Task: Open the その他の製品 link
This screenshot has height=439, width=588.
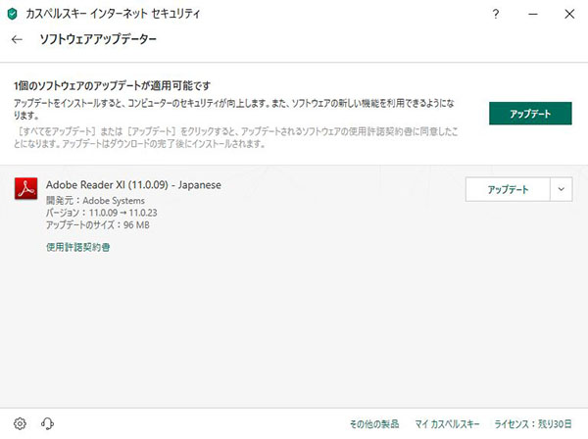Action: click(x=374, y=424)
